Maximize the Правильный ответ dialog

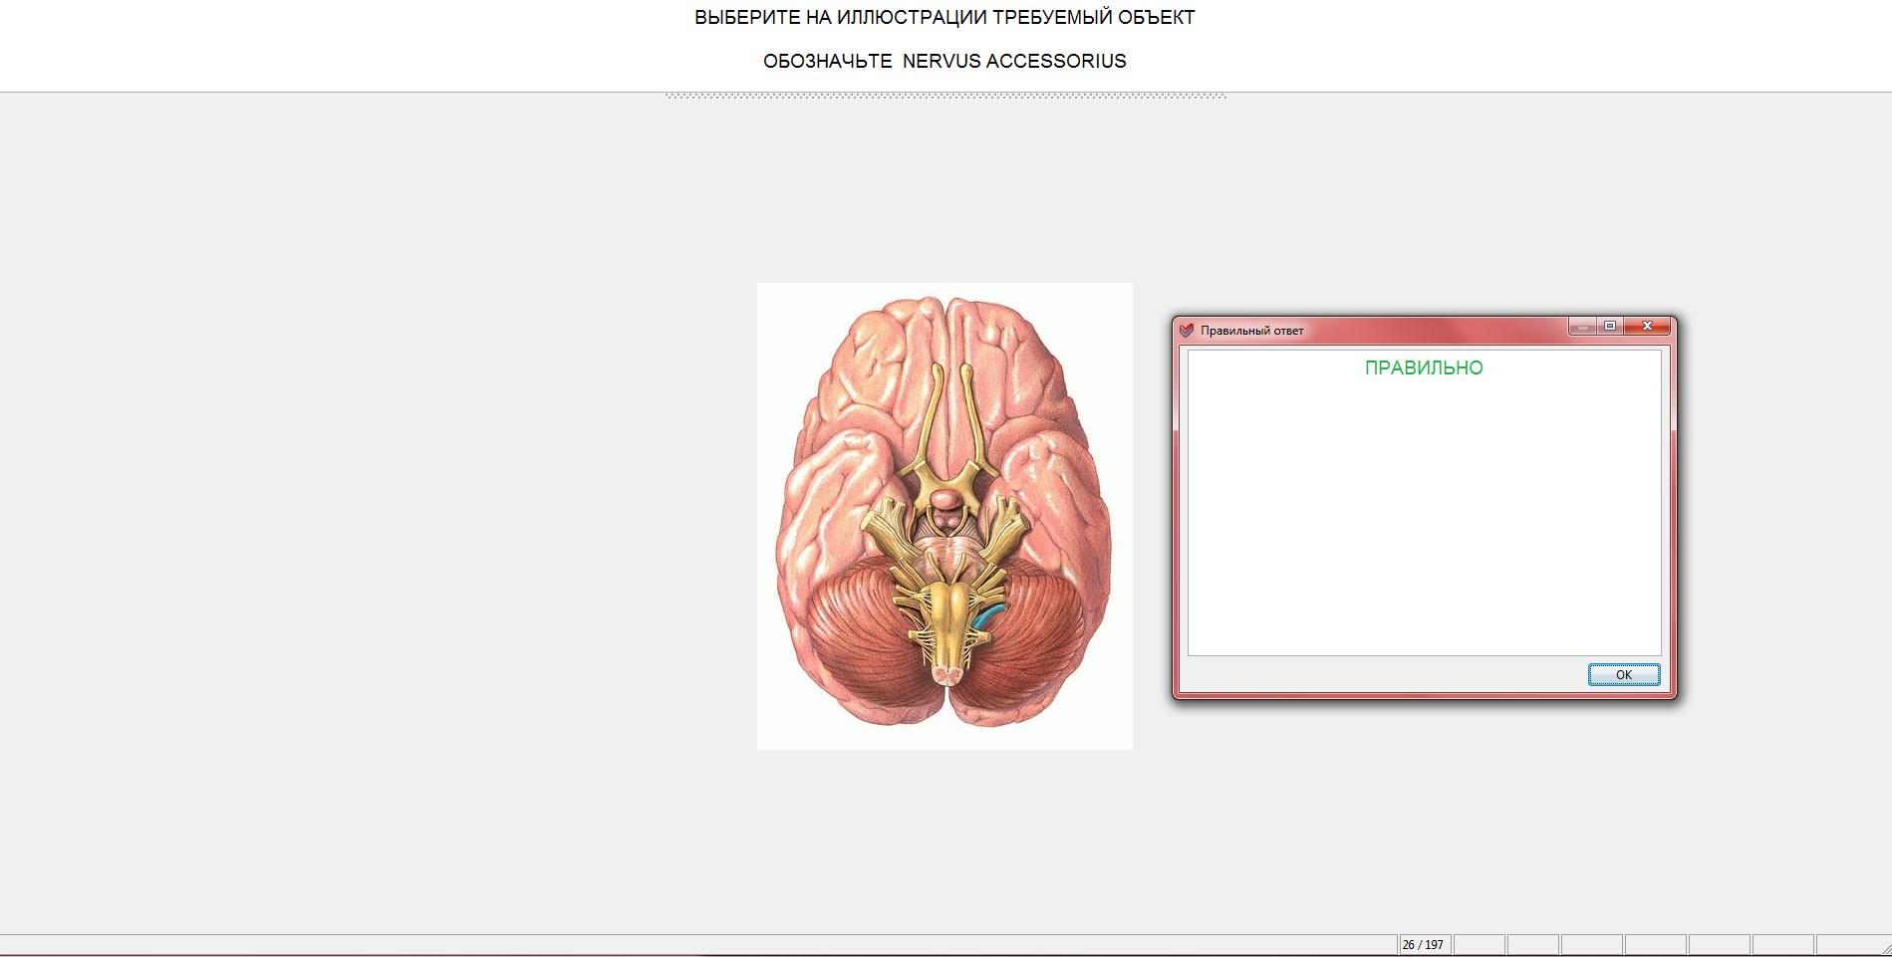point(1610,326)
